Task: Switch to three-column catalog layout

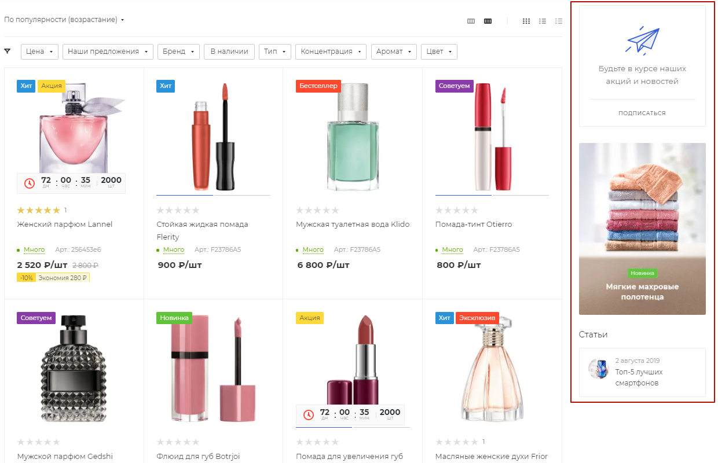Action: pyautogui.click(x=471, y=21)
